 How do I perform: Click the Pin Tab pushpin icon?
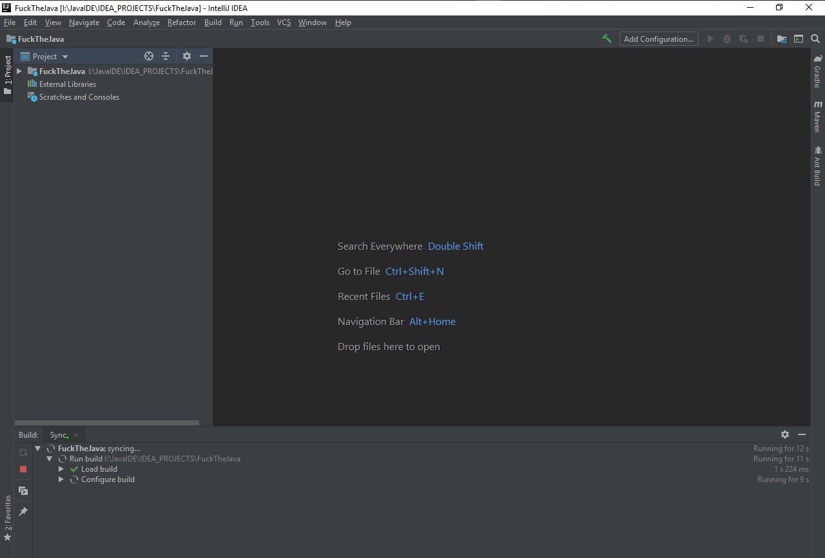click(23, 512)
